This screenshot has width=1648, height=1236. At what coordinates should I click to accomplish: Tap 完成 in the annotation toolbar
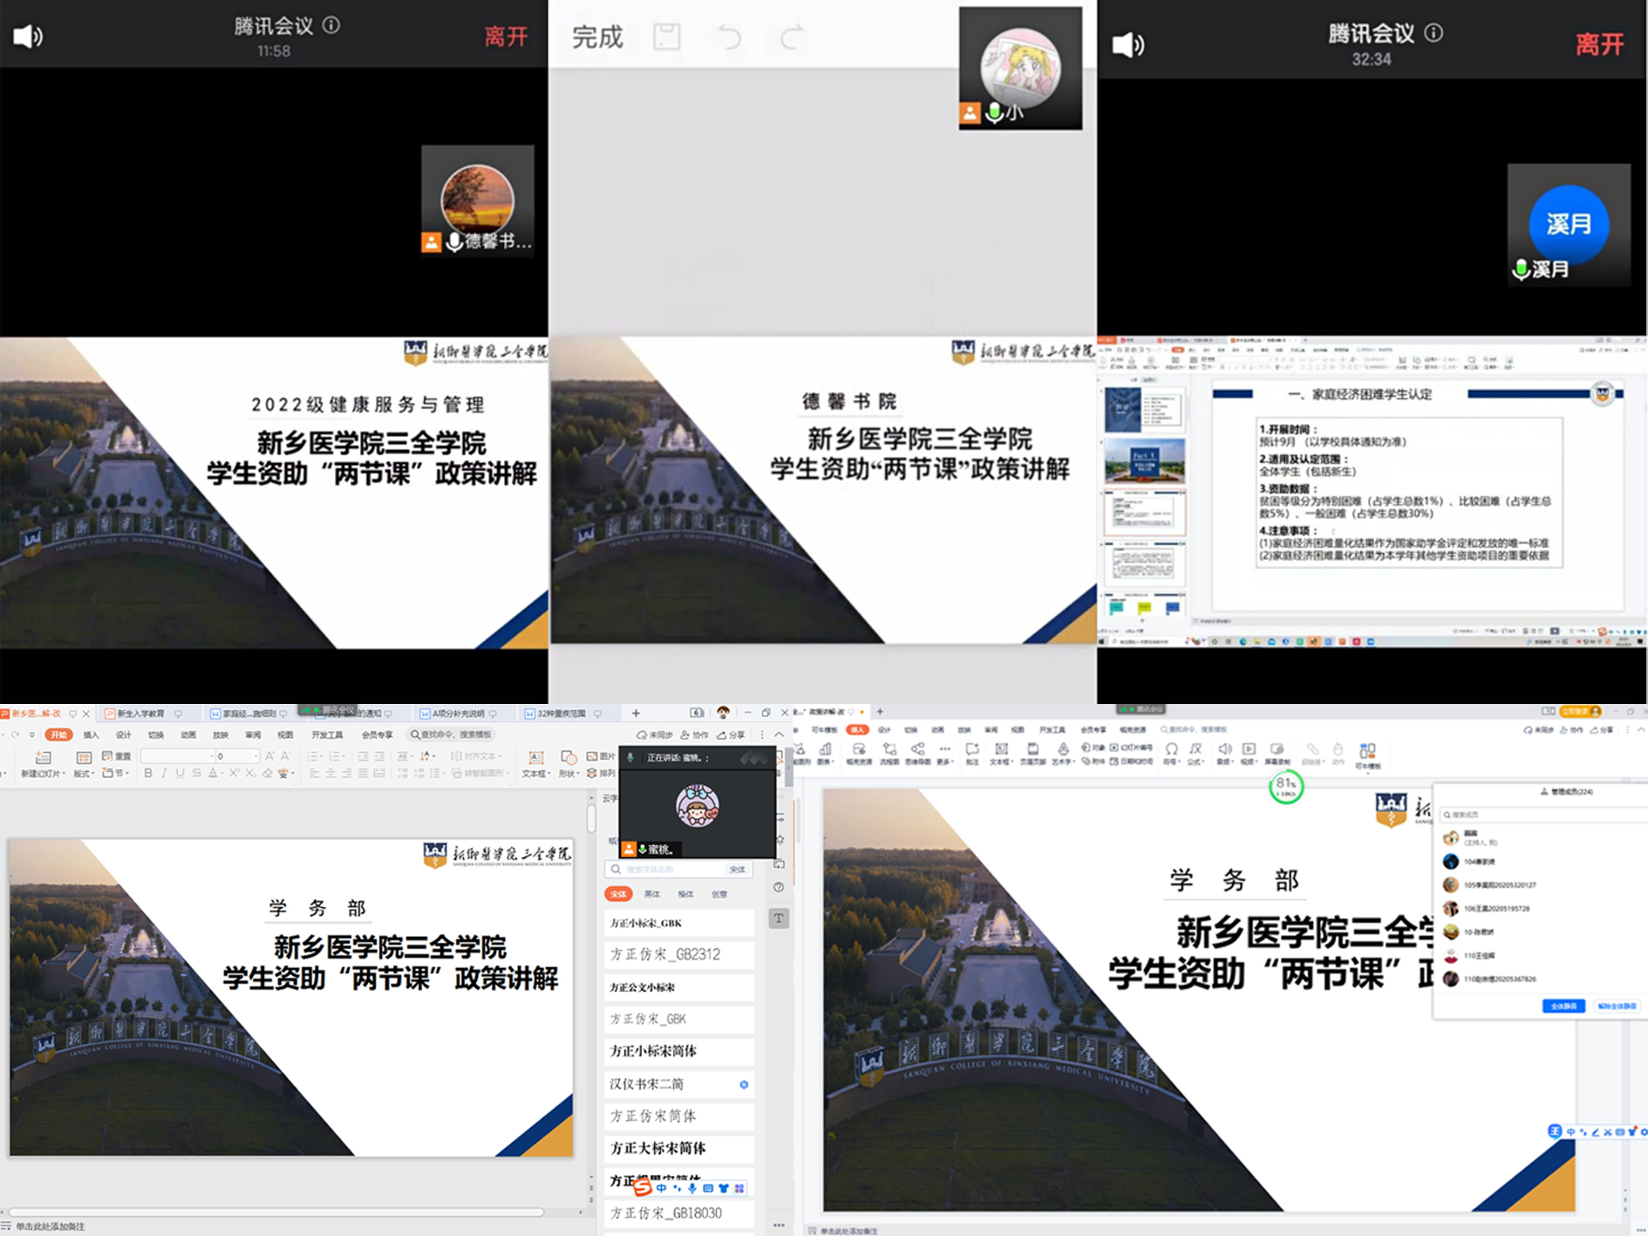597,38
